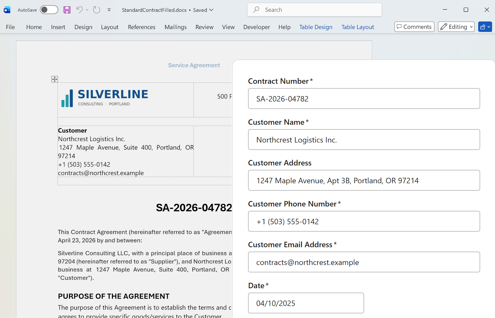
Task: Close the Word window
Action: [487, 10]
